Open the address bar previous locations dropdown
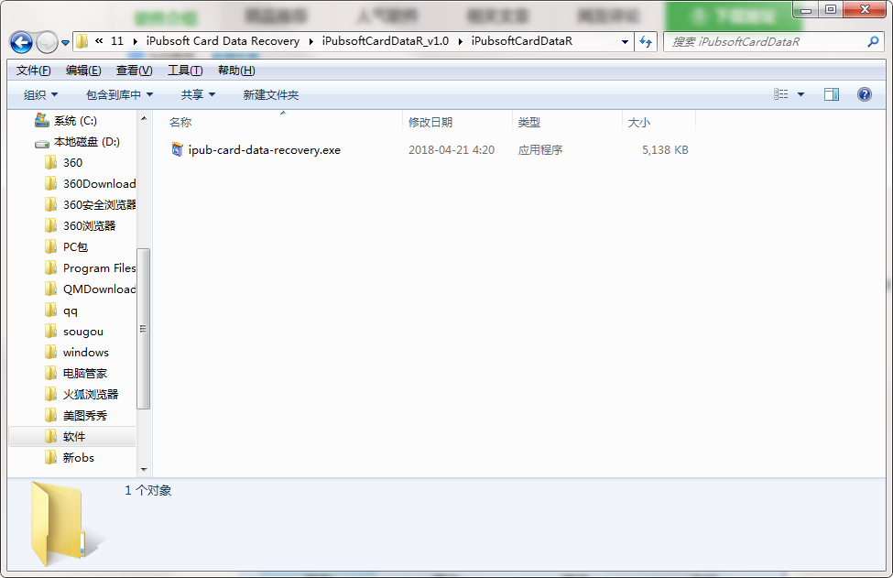The image size is (893, 578). [x=625, y=41]
